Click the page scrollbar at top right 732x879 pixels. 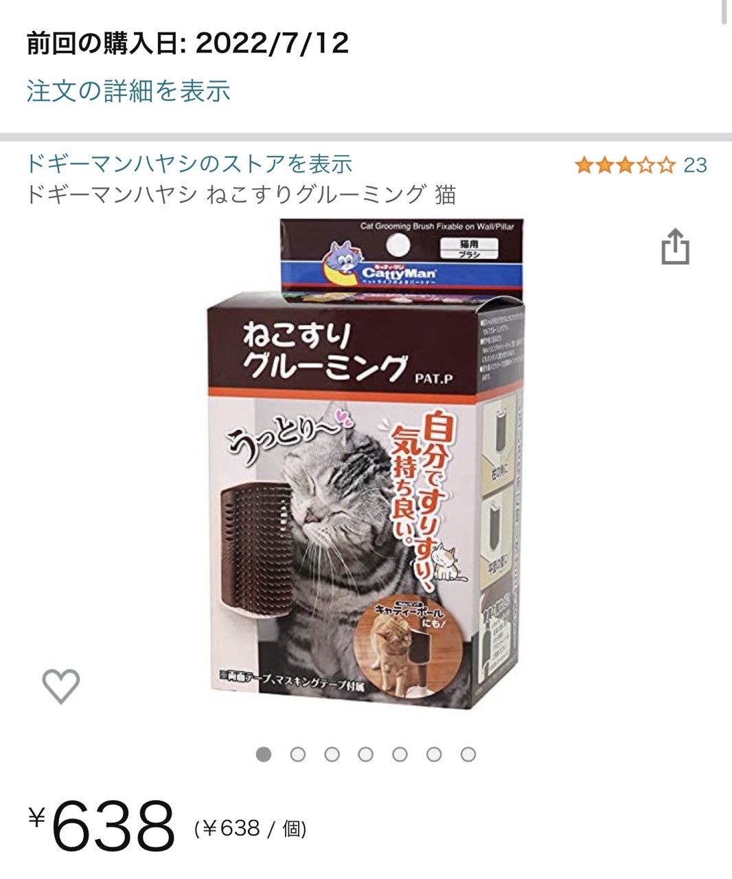click(x=725, y=12)
